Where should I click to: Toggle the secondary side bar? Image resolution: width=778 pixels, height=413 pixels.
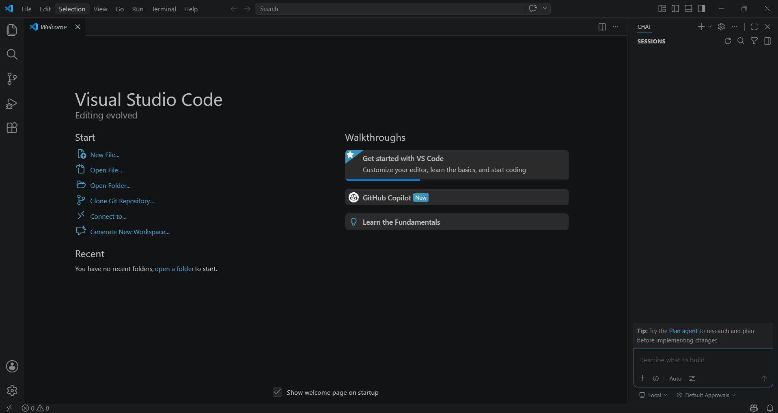[702, 9]
